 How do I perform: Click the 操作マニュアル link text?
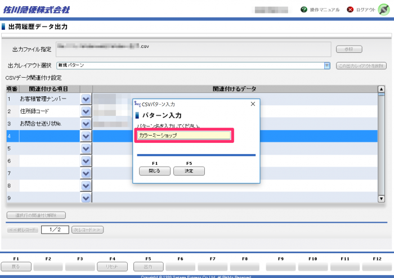coord(324,10)
